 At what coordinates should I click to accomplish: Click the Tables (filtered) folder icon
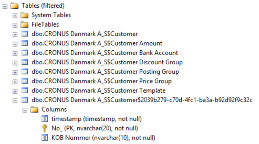[x=15, y=6]
